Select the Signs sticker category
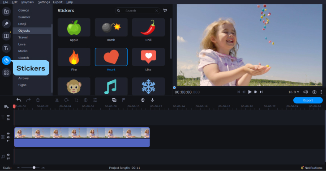326x171 pixels. click(x=22, y=85)
